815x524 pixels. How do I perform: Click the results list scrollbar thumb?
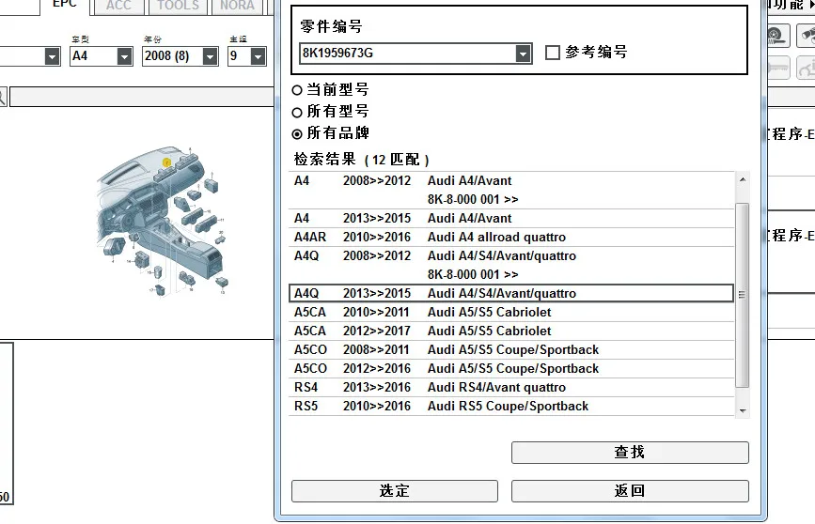pyautogui.click(x=743, y=295)
